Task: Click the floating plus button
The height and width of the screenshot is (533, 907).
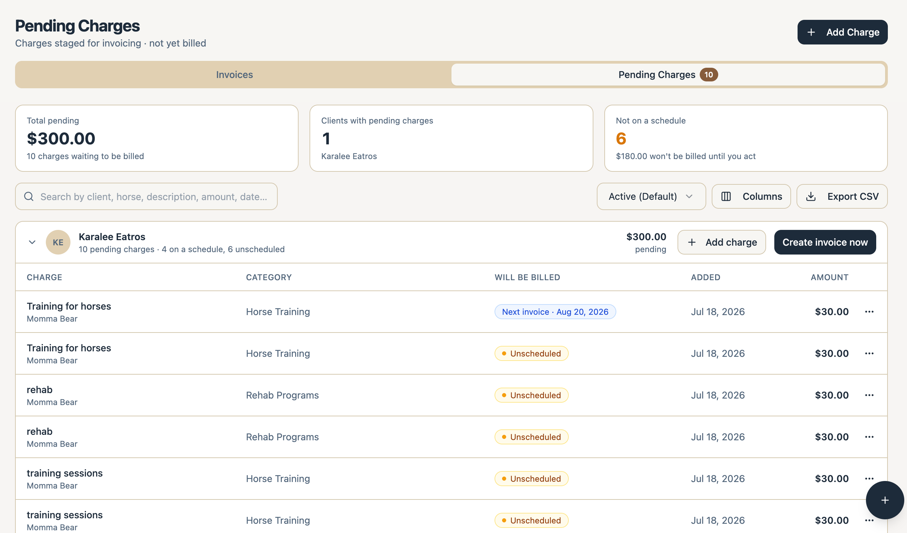Action: click(x=885, y=500)
